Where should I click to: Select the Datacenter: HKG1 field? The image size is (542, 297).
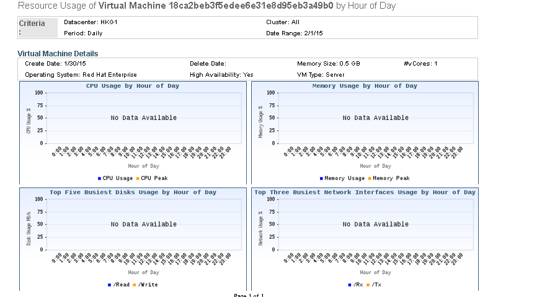click(x=86, y=22)
